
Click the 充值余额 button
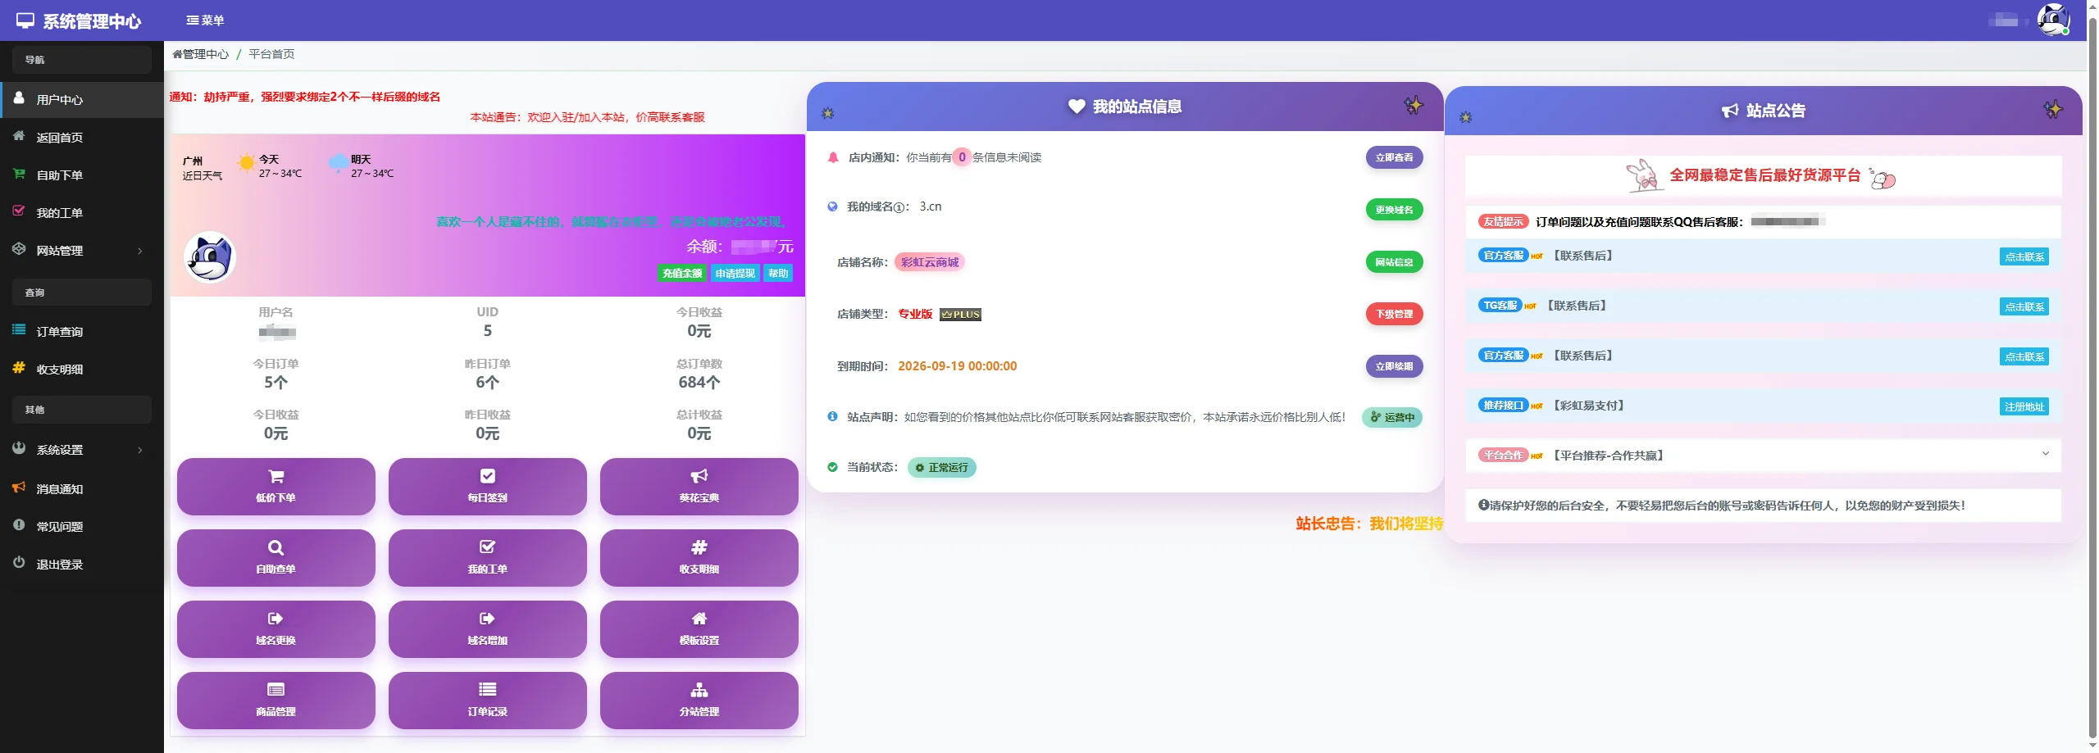(681, 273)
